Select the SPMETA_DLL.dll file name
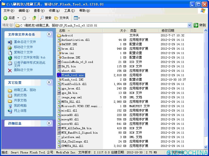The width and height of the screenshot is (209, 156). pyautogui.click(x=72, y=146)
